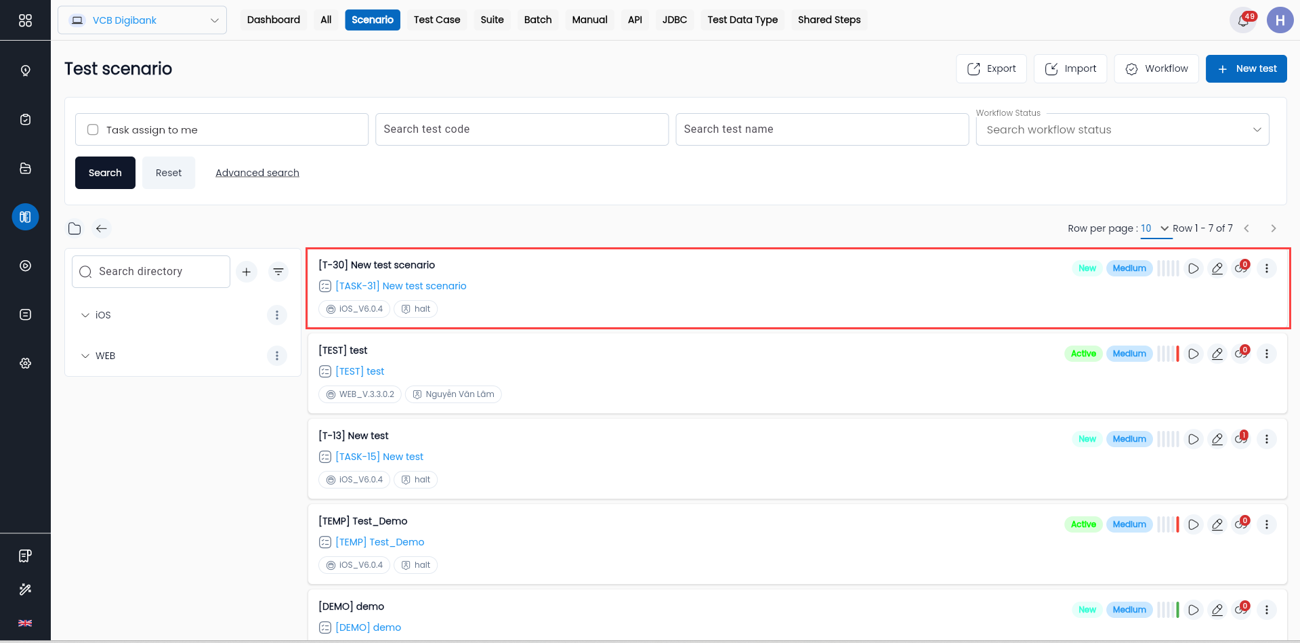Tick the 'Task assign to me' checkbox
This screenshot has width=1300, height=643.
pyautogui.click(x=93, y=129)
